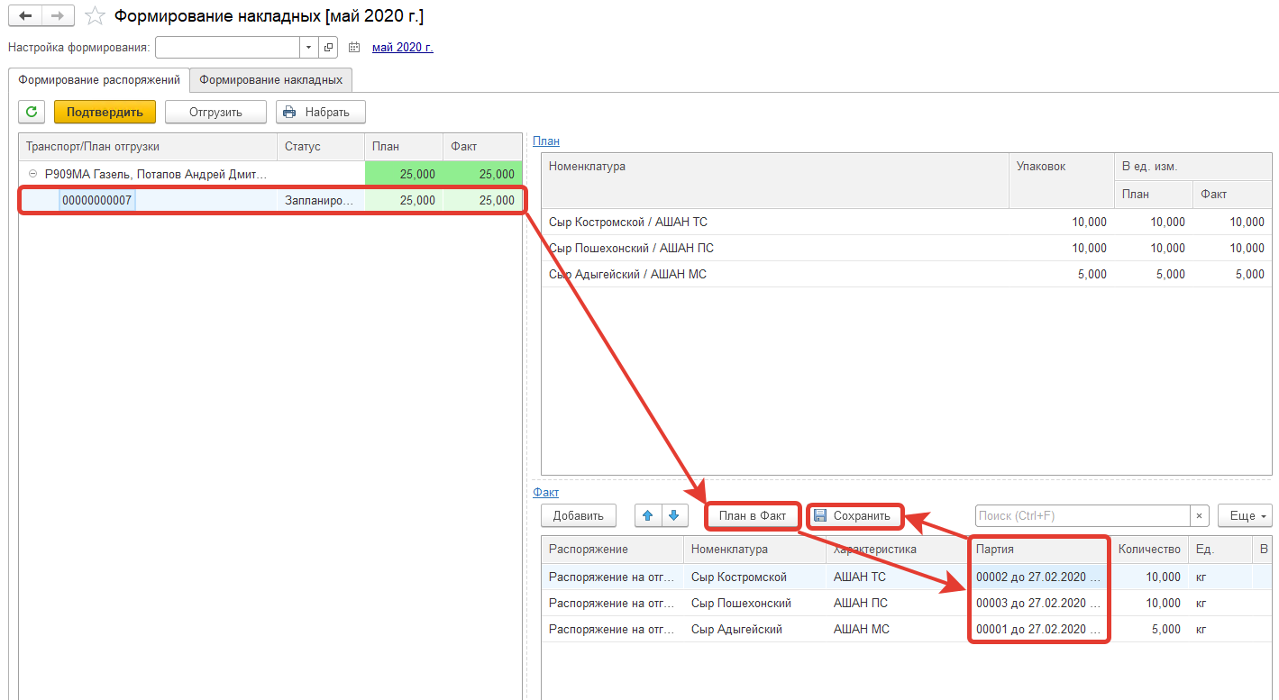The width and height of the screenshot is (1279, 700).
Task: Click the План в Факт button
Action: [x=752, y=515]
